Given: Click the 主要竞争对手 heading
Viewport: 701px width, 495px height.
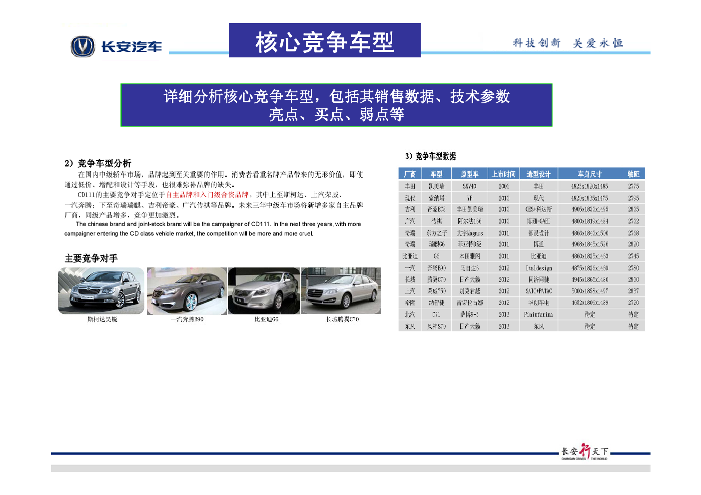Looking at the screenshot, I should pos(91,258).
